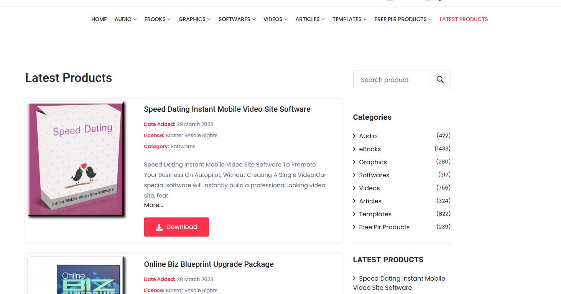Click the Latest Products page heading
Image resolution: width=561 pixels, height=294 pixels.
(x=69, y=78)
